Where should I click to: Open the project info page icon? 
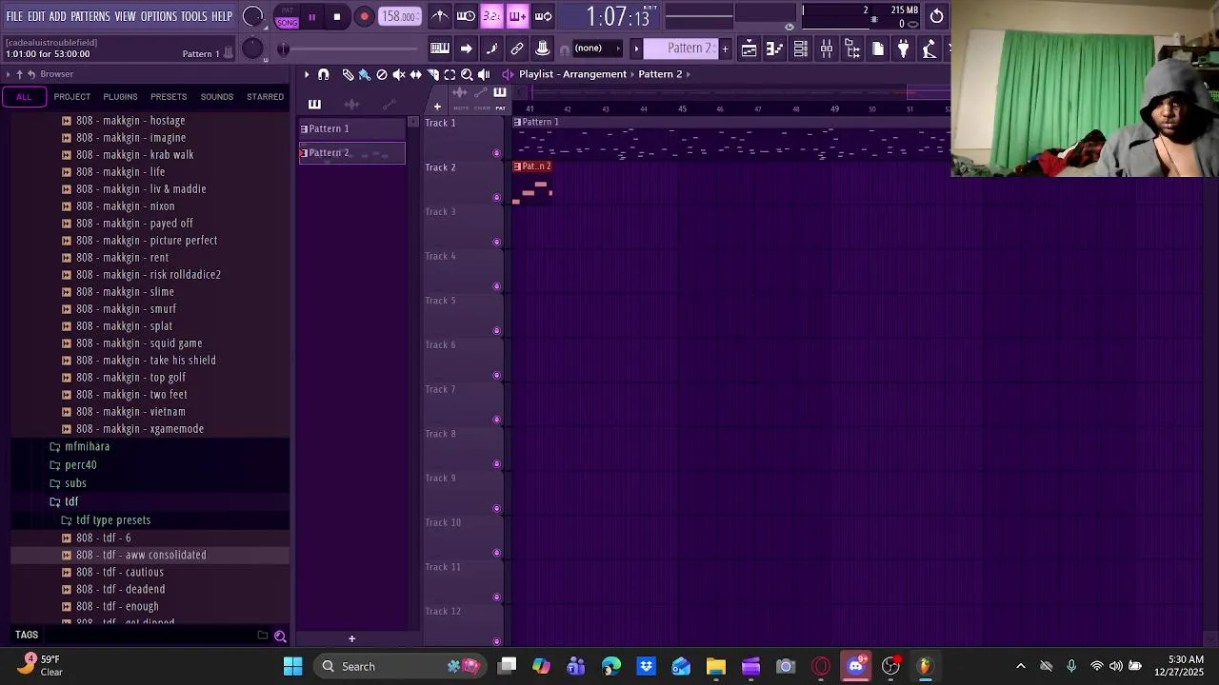click(878, 49)
